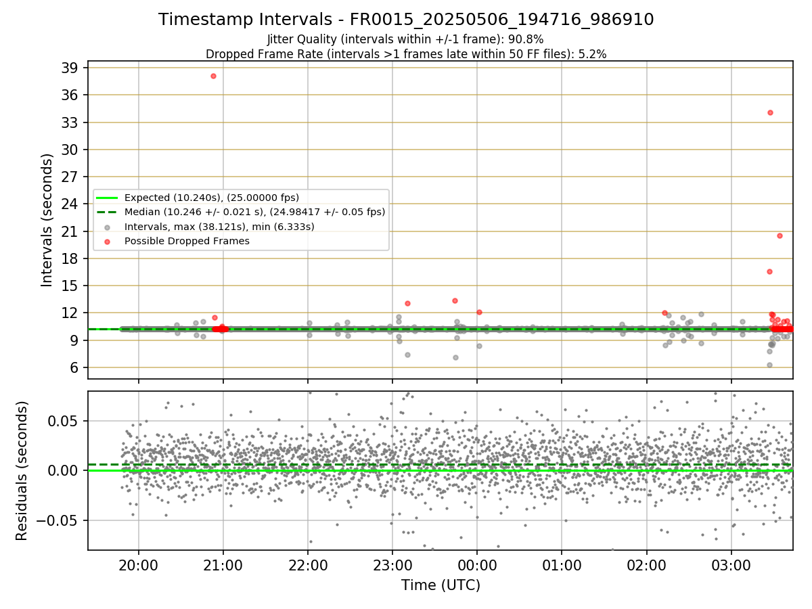This screenshot has width=812, height=609.
Task: Click the 21:00 x-axis tick label
Action: click(223, 566)
